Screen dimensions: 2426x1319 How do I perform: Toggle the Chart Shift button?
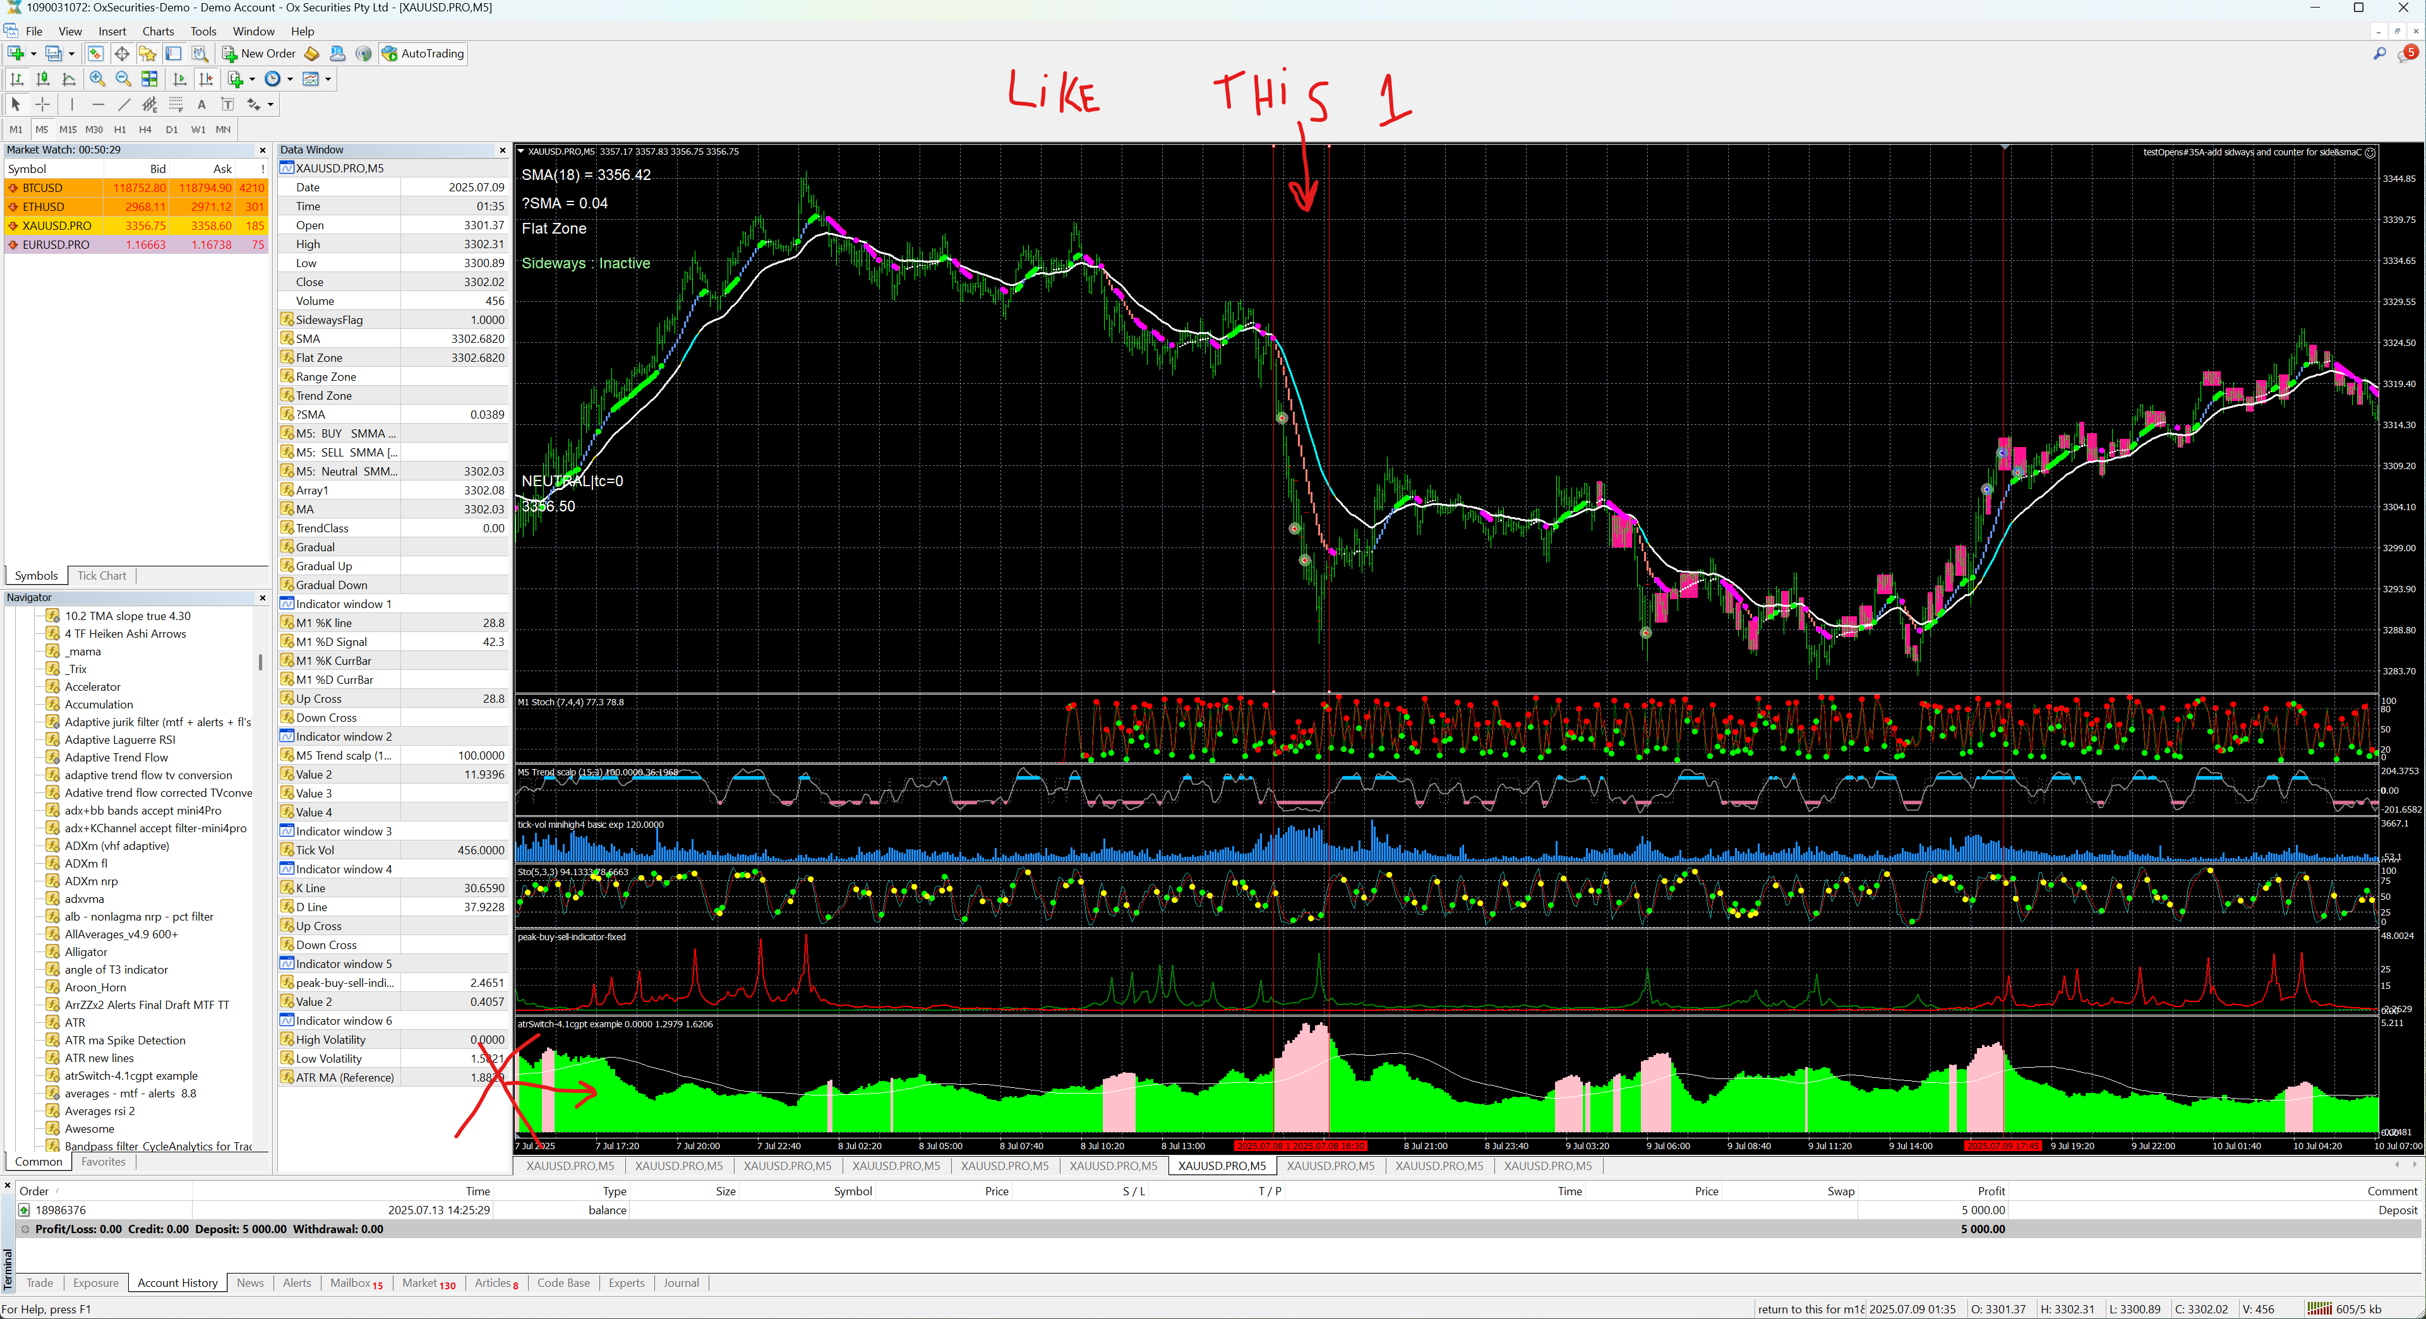[207, 79]
